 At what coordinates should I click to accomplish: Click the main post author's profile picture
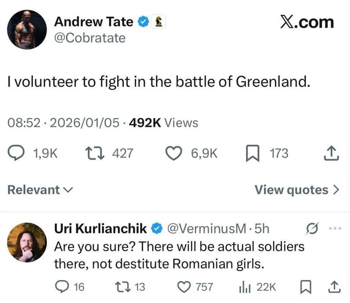[27, 29]
